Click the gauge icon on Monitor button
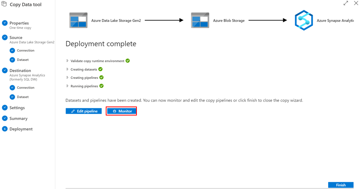Image resolution: width=360 pixels, height=189 pixels. (x=115, y=111)
